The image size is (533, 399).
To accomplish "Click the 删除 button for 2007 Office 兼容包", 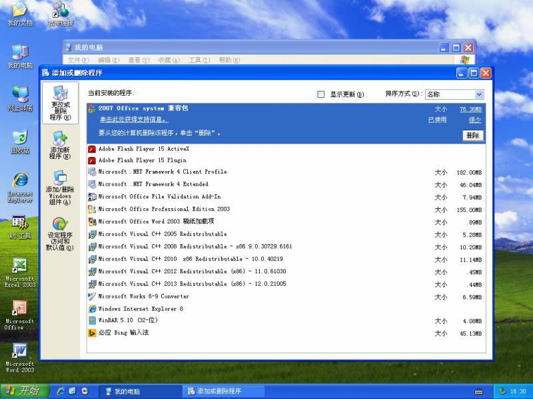I will point(473,136).
